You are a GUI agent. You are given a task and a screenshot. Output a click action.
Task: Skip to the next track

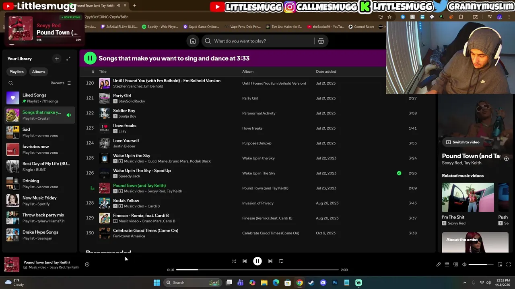point(270,261)
